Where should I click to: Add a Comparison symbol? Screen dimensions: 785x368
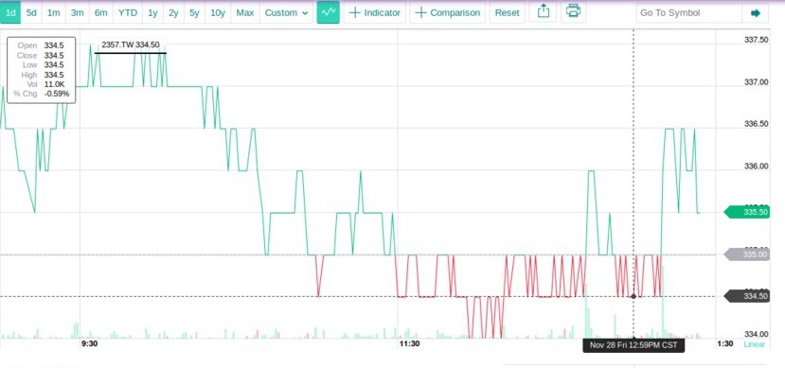pyautogui.click(x=448, y=12)
